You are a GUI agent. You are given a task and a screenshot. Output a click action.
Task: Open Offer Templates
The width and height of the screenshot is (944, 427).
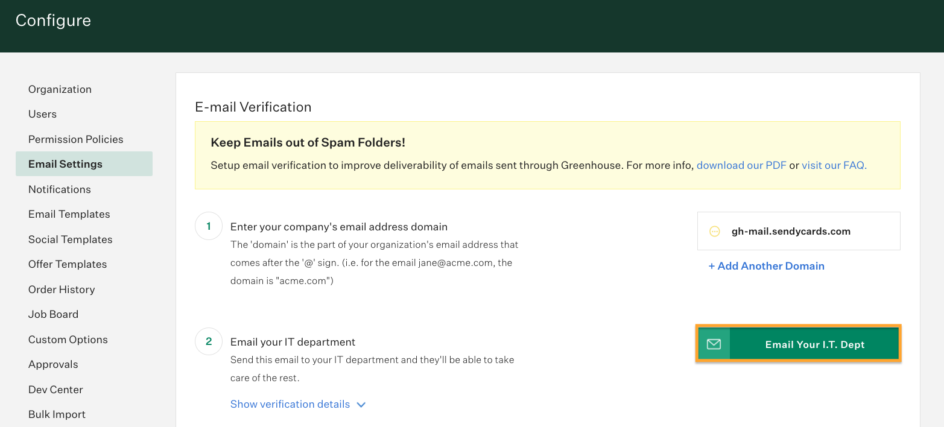[x=68, y=264]
